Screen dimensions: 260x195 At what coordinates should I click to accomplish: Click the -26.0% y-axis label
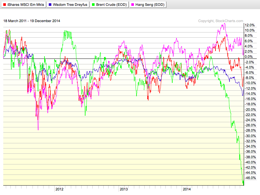coord(250,125)
